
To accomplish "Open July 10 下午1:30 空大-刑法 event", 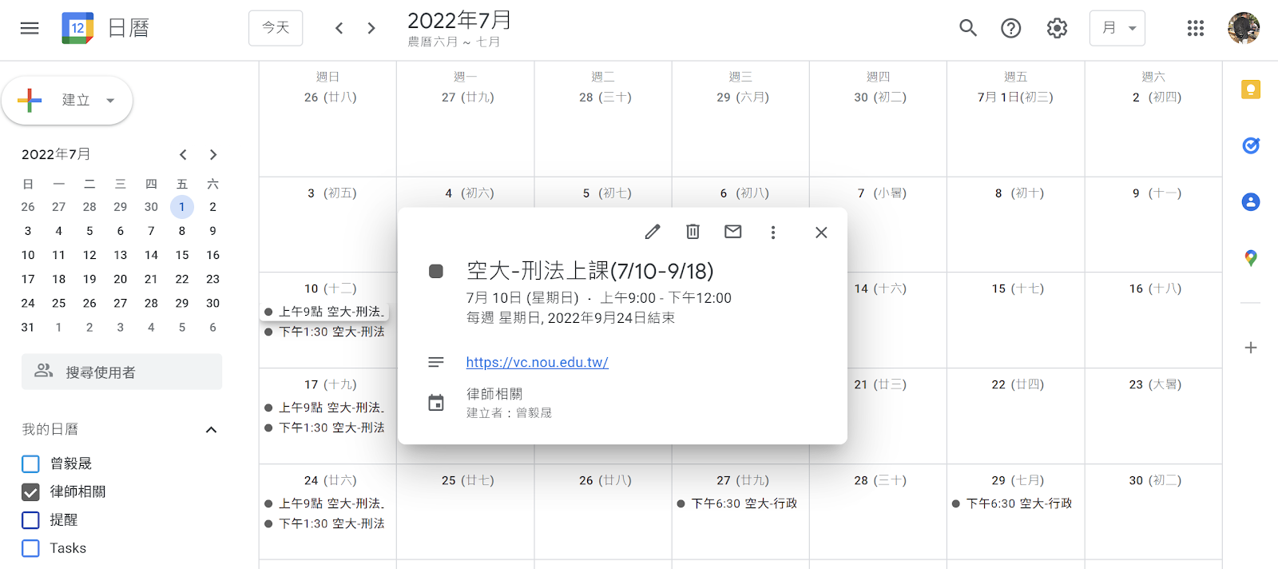I will click(326, 332).
